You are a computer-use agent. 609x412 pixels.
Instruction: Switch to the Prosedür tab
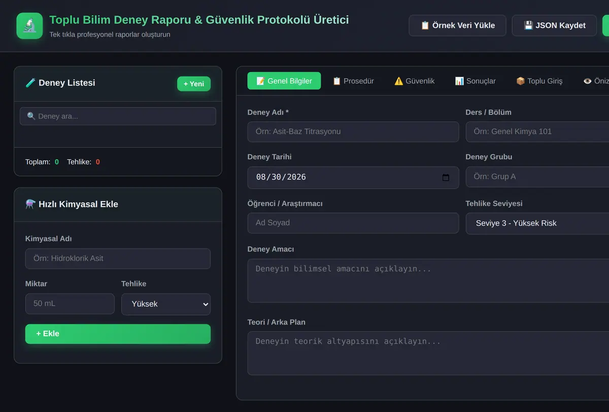(x=353, y=81)
